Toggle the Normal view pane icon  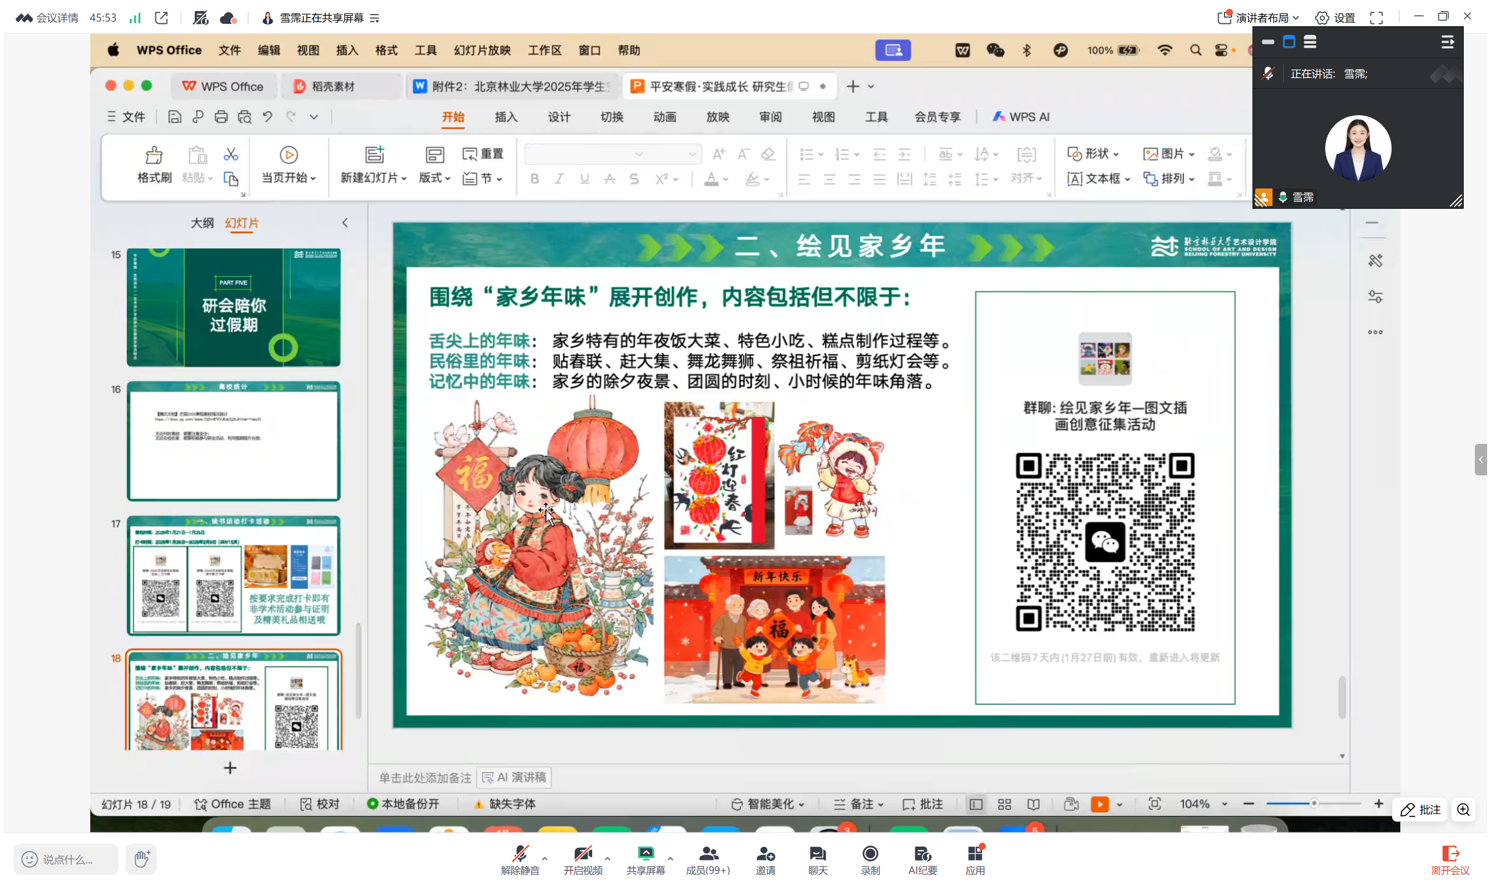(x=976, y=805)
